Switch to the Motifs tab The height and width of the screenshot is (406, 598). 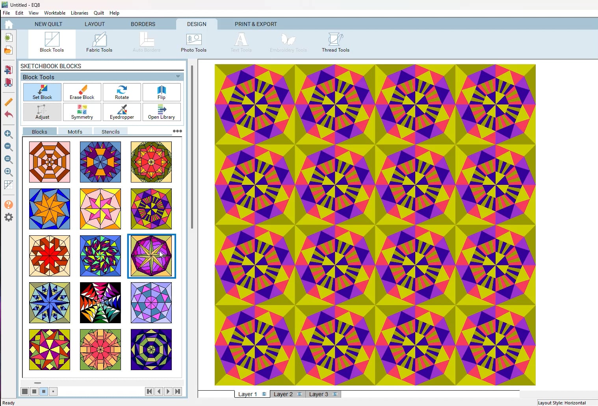click(75, 132)
